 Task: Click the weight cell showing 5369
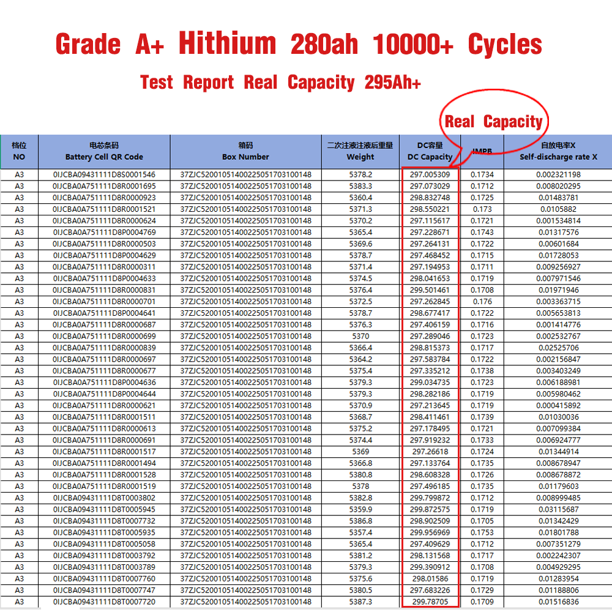360,452
